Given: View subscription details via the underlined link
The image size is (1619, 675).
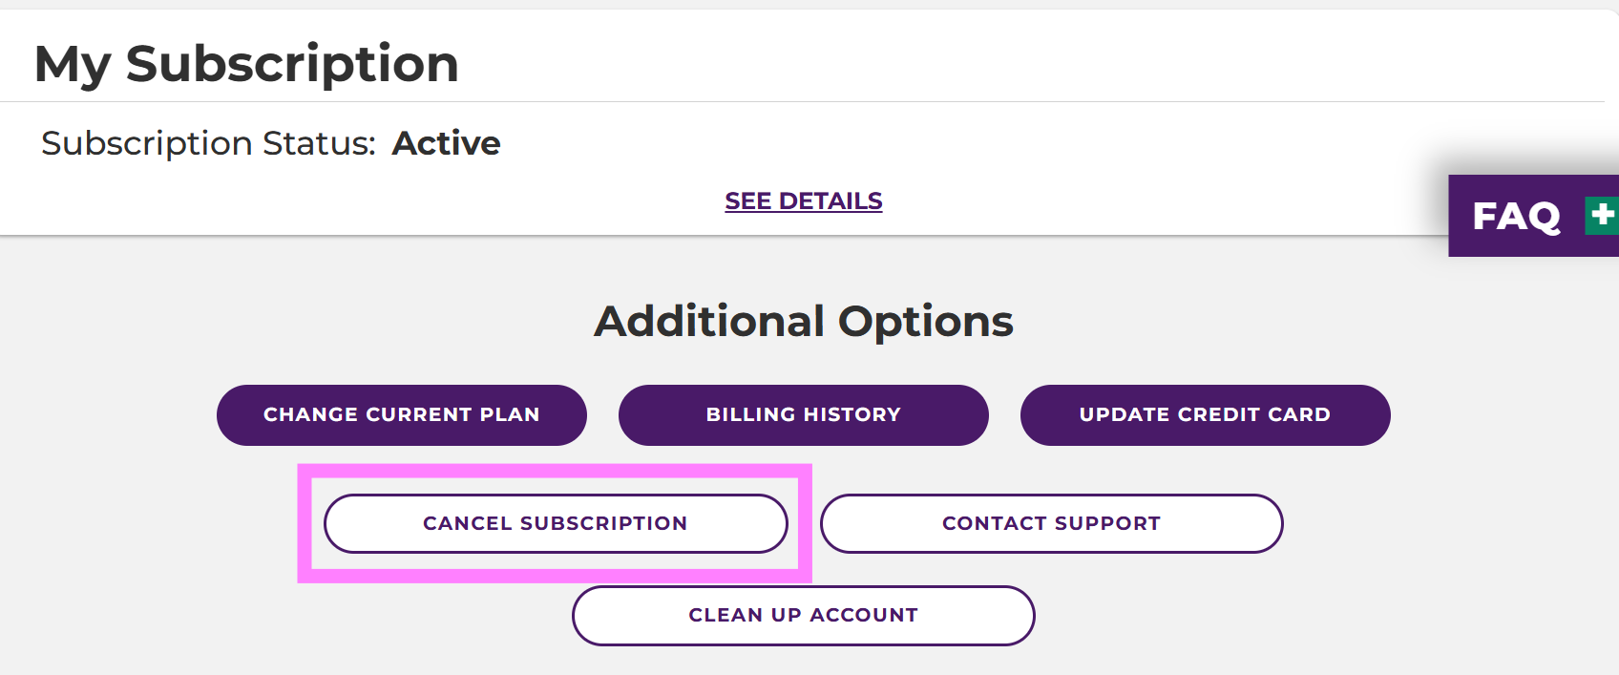Looking at the screenshot, I should tap(803, 201).
